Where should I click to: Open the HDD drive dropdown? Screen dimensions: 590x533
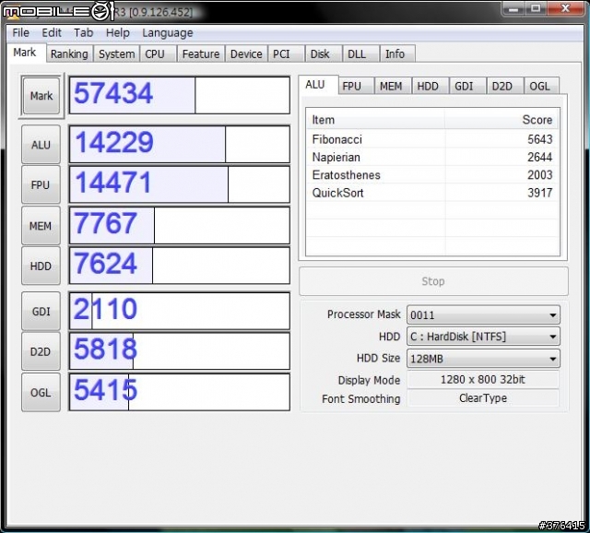[483, 337]
